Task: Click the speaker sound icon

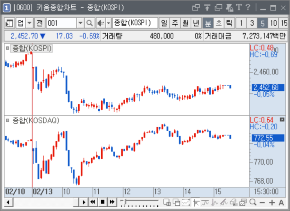Action: pyautogui.click(x=101, y=23)
